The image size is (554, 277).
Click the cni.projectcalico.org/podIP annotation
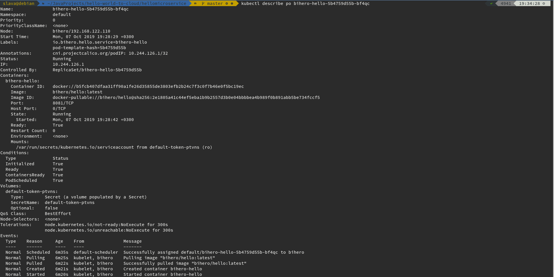[110, 53]
